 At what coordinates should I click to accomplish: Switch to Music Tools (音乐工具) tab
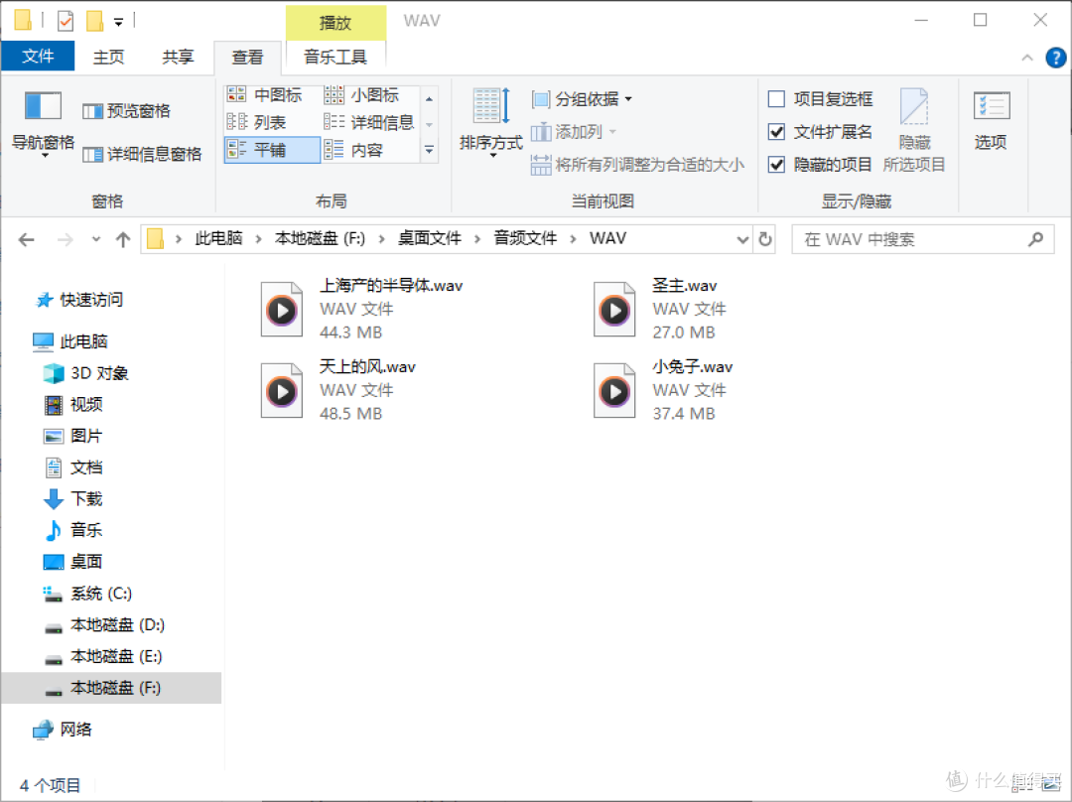pos(335,57)
